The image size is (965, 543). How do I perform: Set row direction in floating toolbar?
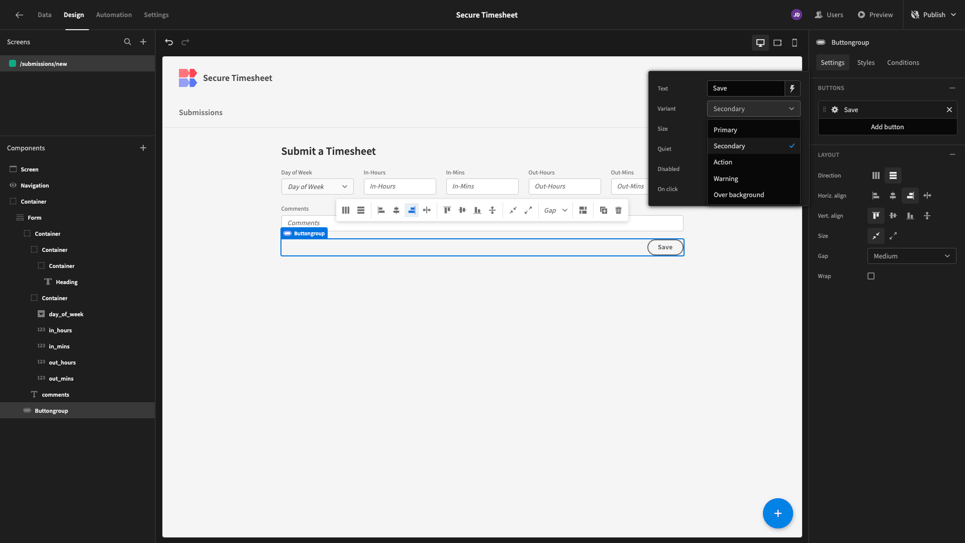pos(361,210)
